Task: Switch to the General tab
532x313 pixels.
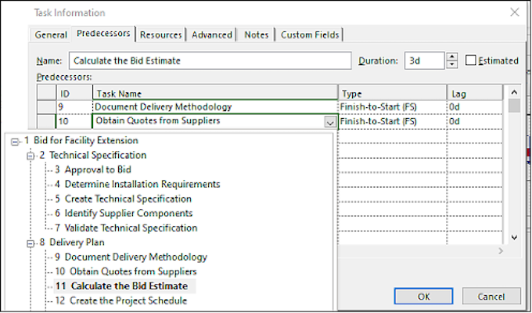Action: pos(51,35)
